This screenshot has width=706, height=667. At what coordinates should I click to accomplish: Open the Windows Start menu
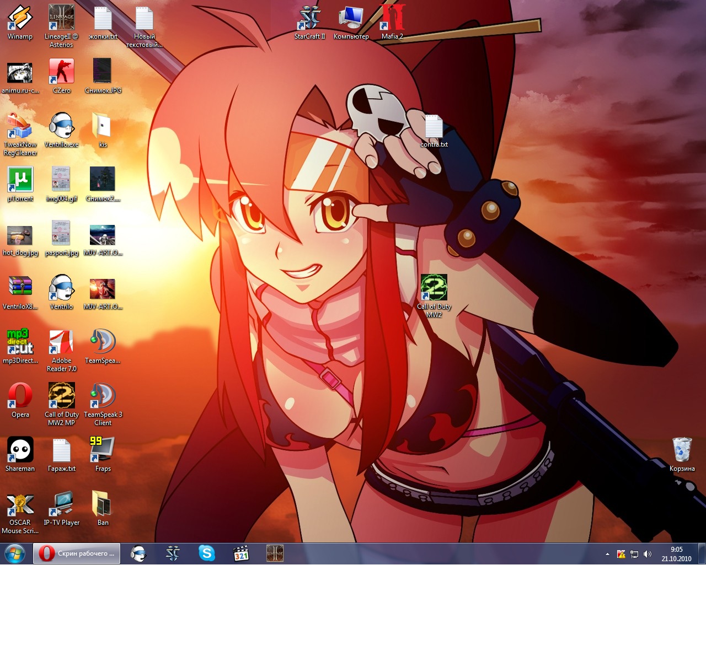point(15,553)
